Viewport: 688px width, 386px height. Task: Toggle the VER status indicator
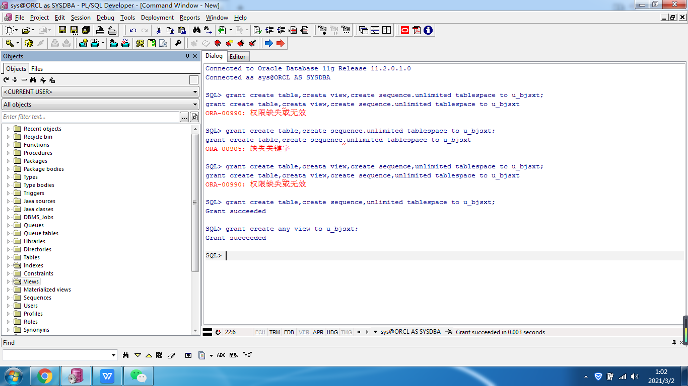[304, 332]
